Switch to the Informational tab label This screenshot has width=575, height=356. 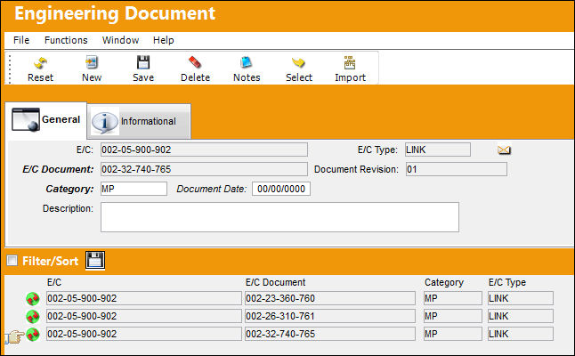click(x=148, y=121)
